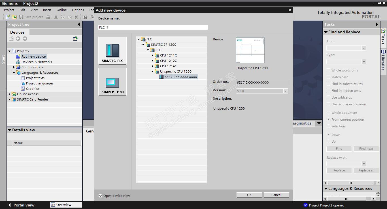387x209 pixels.
Task: Select the Selection radio button
Action: click(328, 126)
